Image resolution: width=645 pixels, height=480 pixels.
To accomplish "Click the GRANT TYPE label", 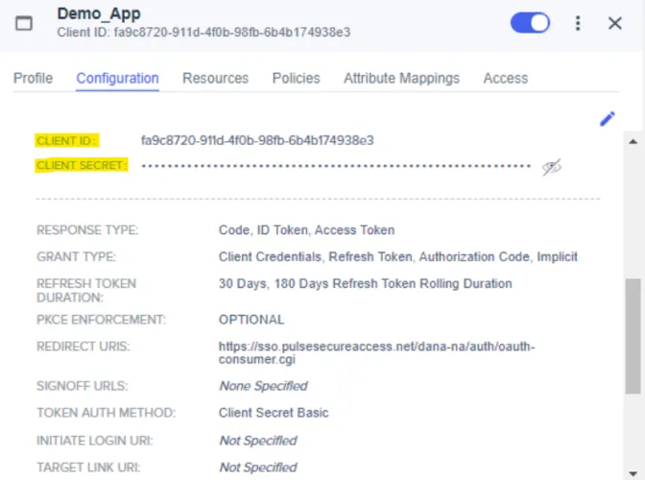I will pyautogui.click(x=76, y=256).
